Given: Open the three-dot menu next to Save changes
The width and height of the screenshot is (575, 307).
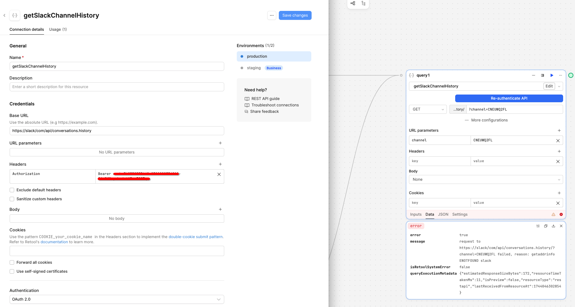Looking at the screenshot, I should point(271,15).
